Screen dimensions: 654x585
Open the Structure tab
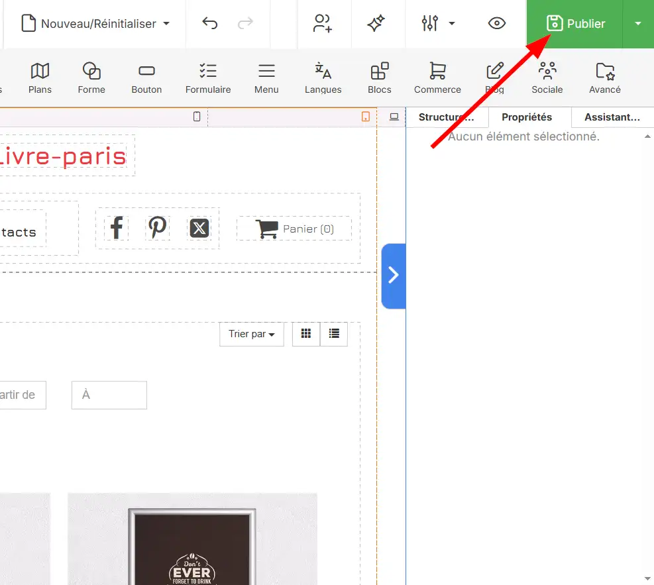coord(447,117)
